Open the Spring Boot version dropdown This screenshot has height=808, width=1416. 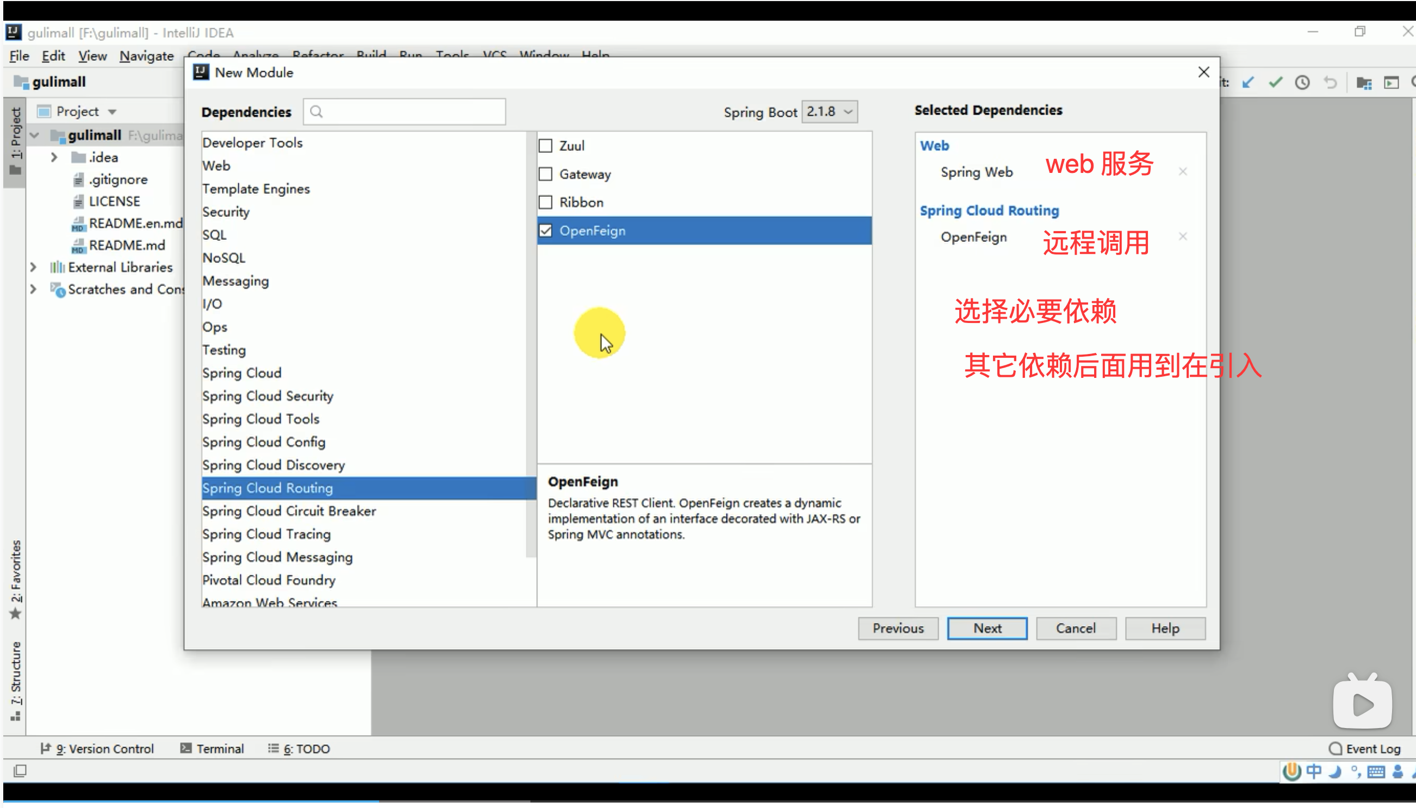pyautogui.click(x=829, y=111)
